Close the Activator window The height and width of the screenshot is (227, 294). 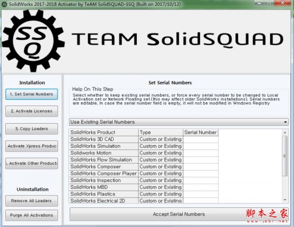[x=283, y=3]
